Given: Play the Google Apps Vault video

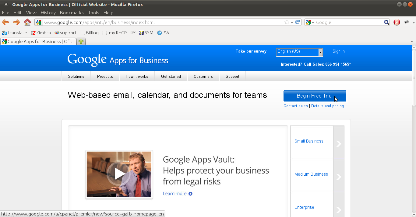Looking at the screenshot, I should click(119, 174).
